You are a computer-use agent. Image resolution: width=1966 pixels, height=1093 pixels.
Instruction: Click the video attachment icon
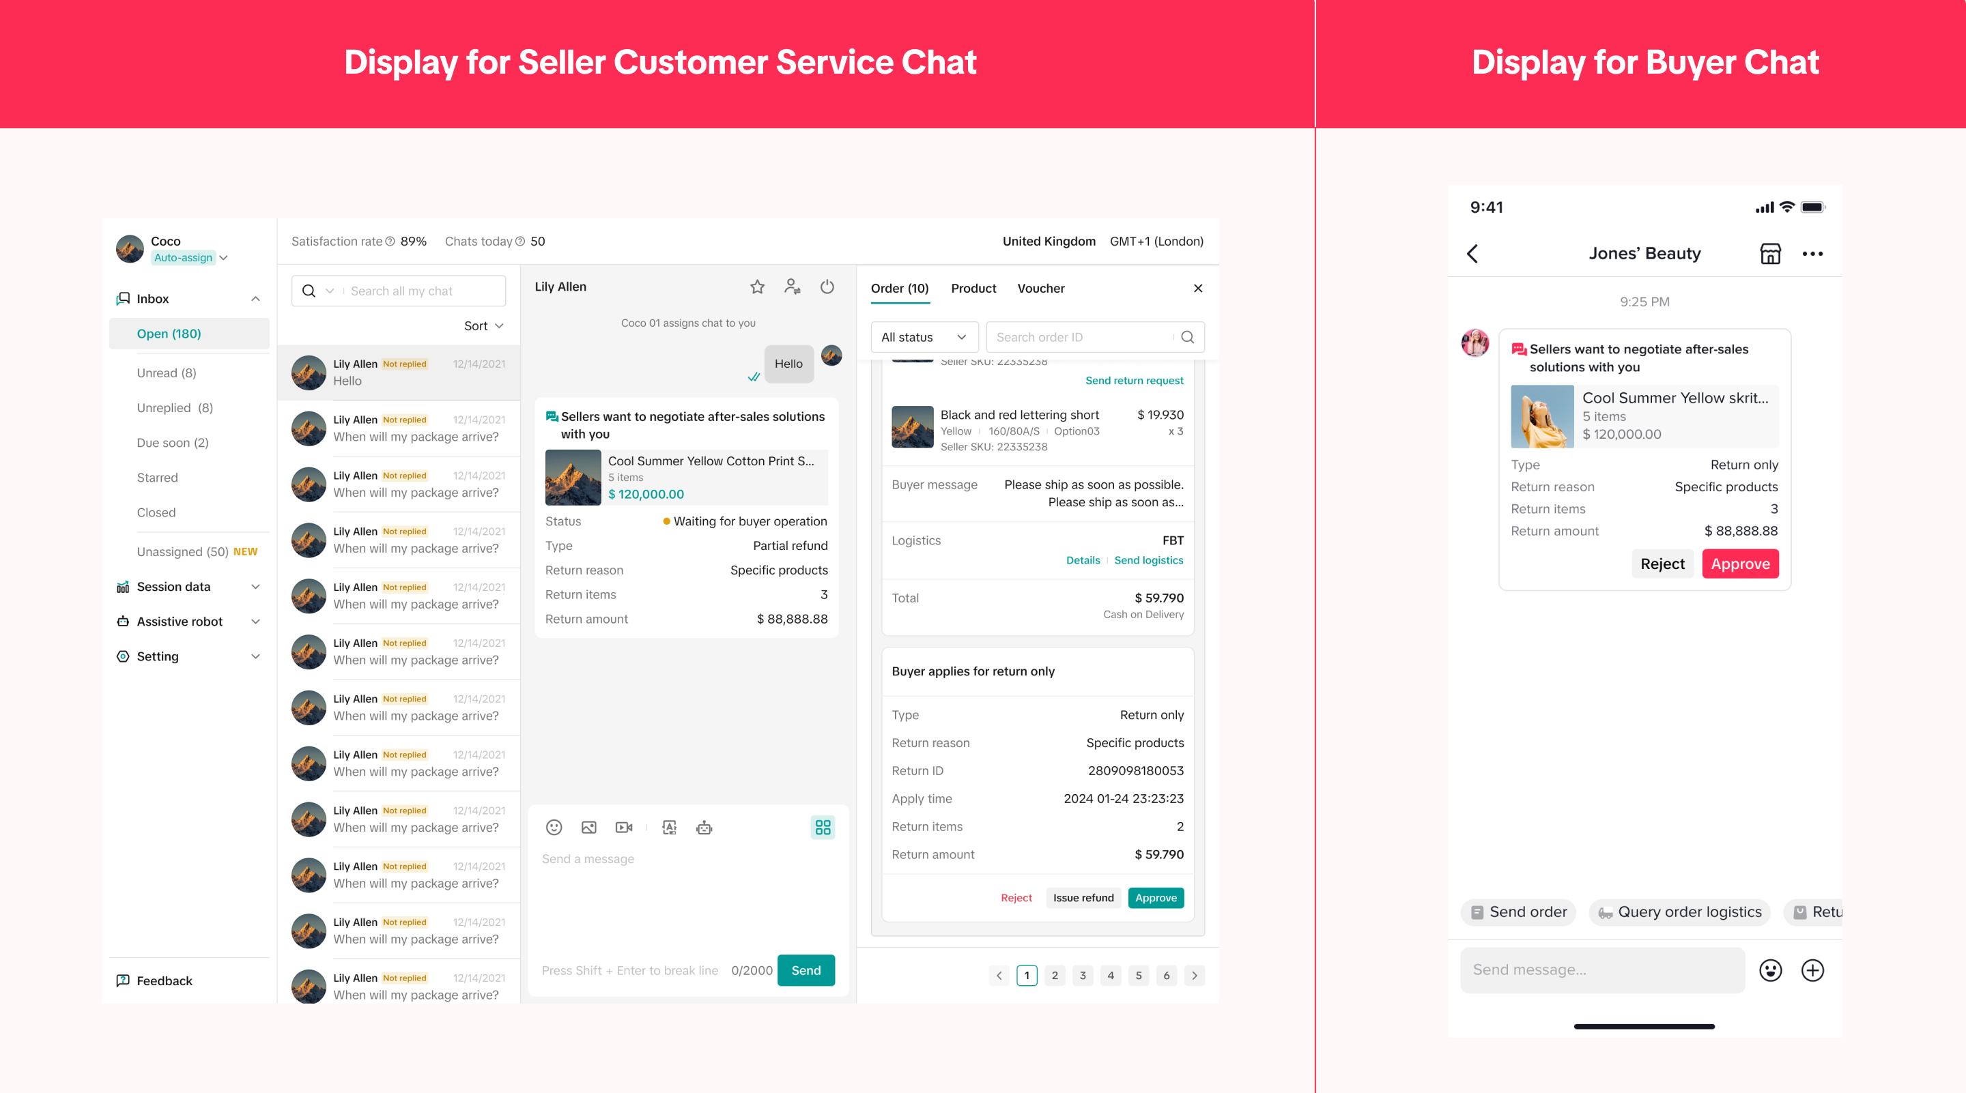pyautogui.click(x=623, y=828)
